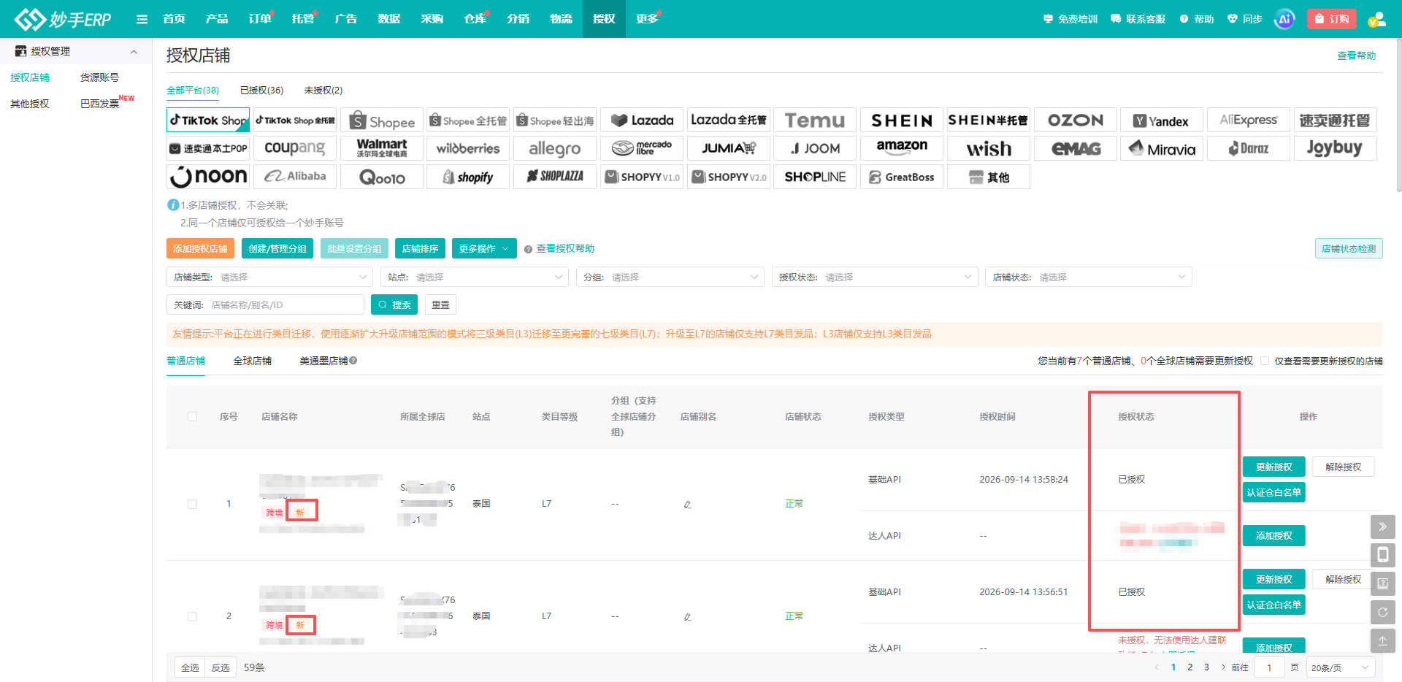The width and height of the screenshot is (1402, 682).
Task: Expand the 更多操作 dropdown button
Action: [x=484, y=248]
